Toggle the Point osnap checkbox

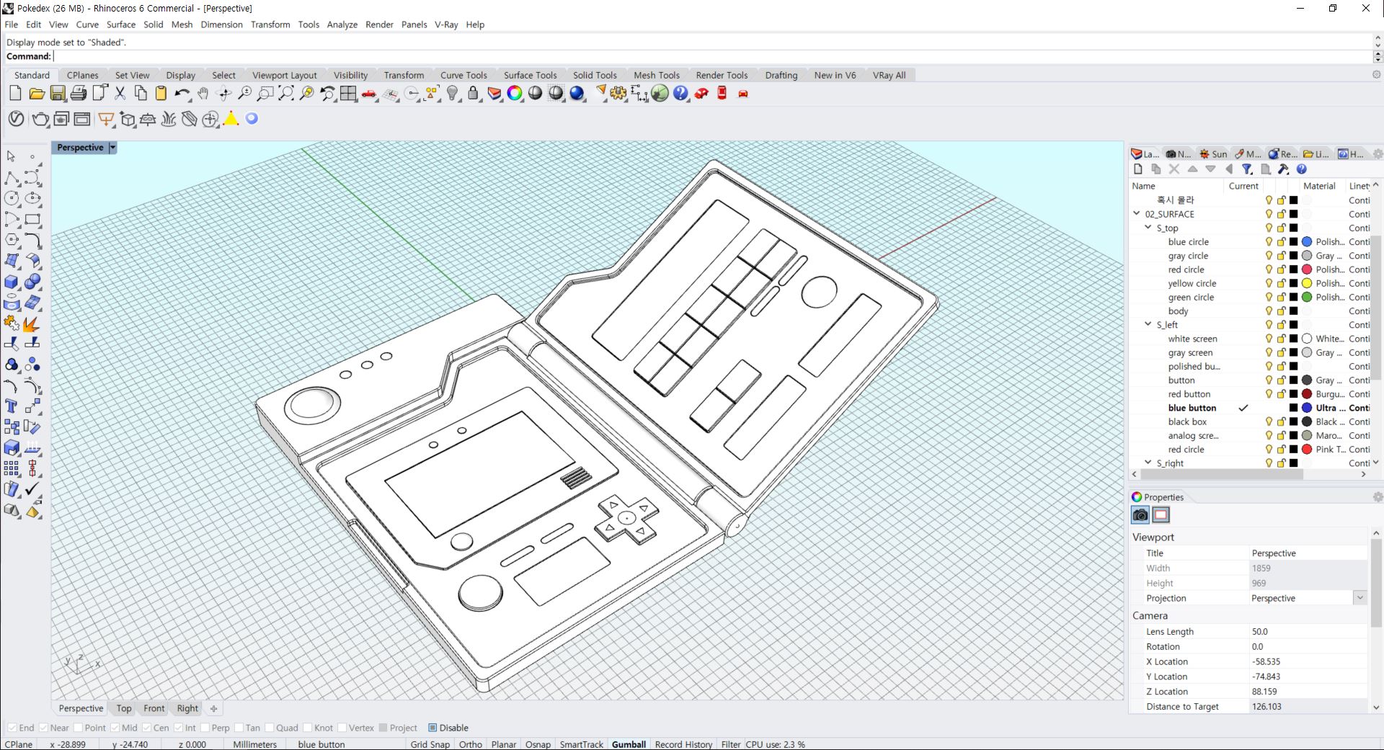click(x=79, y=728)
